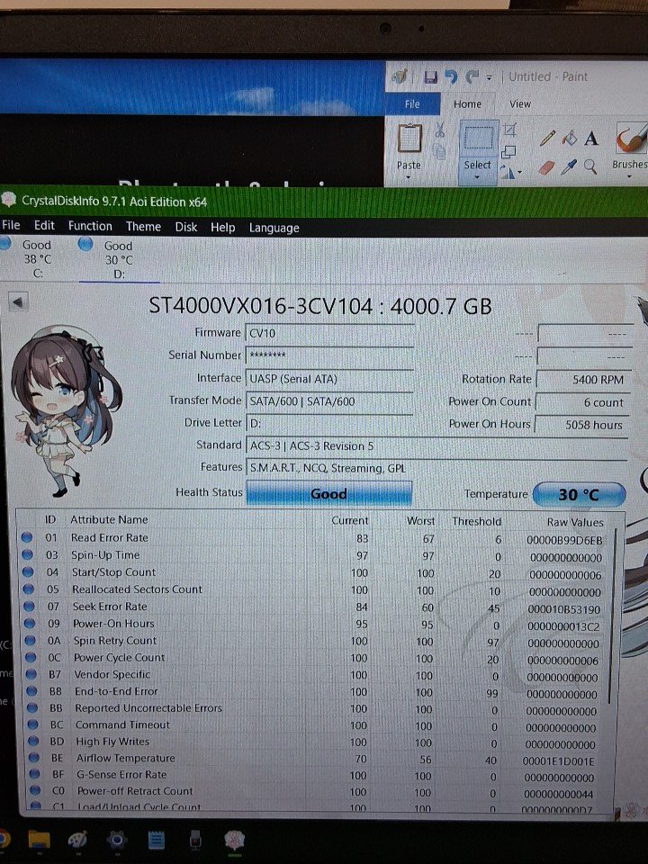Click the Raw Values column header
The width and height of the screenshot is (648, 864).
click(x=575, y=522)
